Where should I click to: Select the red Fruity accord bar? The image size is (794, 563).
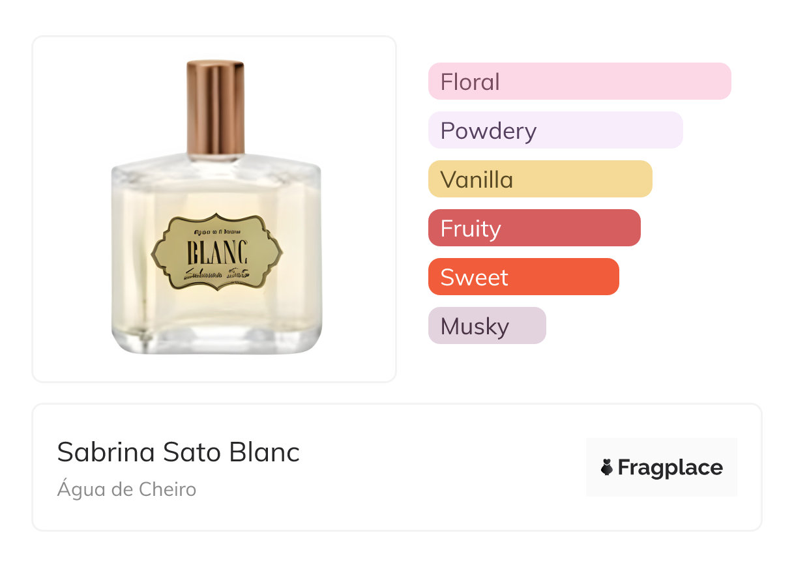(534, 228)
